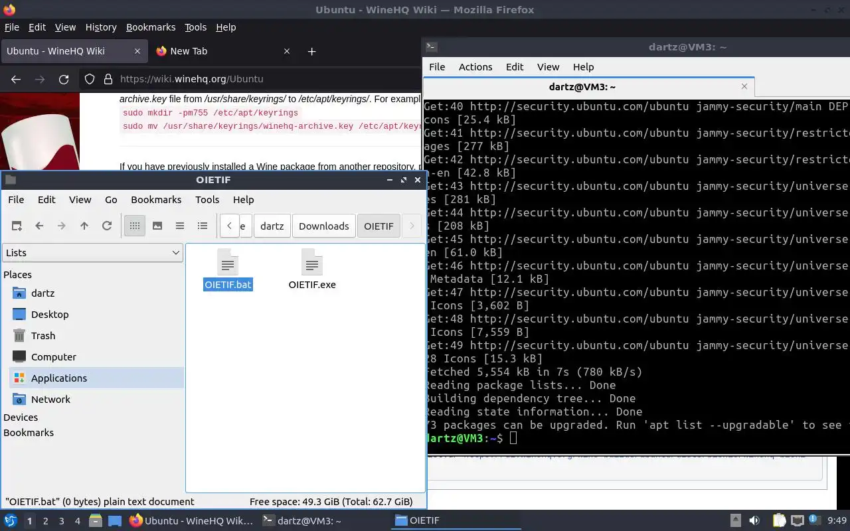Reload the OIETIF folder view
The image size is (850, 531).
[x=107, y=226]
